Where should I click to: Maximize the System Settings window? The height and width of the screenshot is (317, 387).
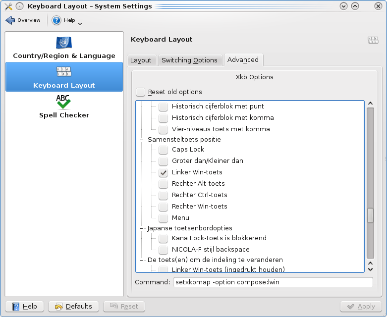355,6
